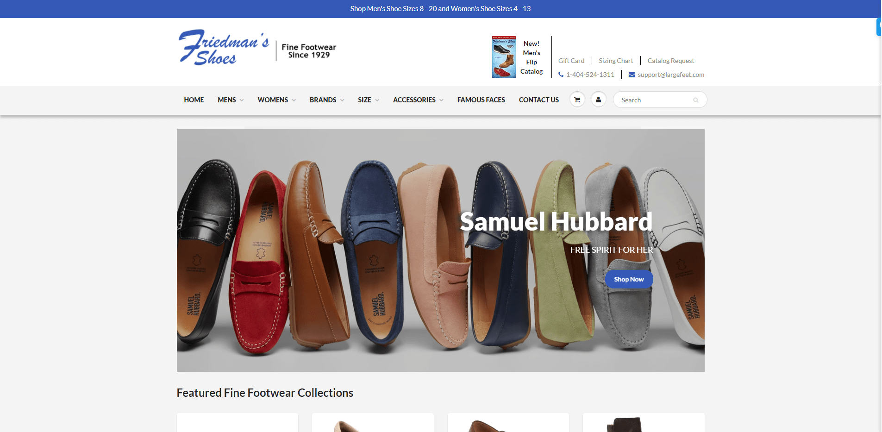
Task: Call the 1-404-524-1311 phone link
Action: (590, 75)
